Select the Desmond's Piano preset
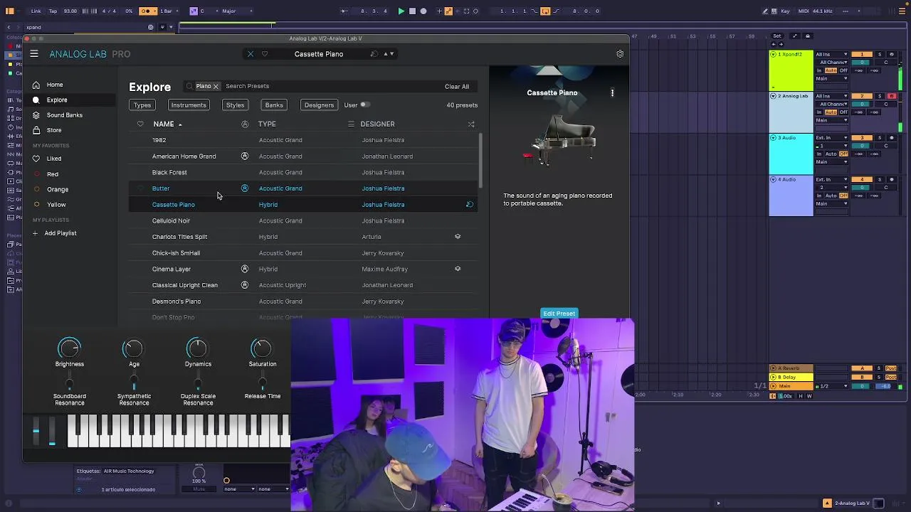Image resolution: width=911 pixels, height=512 pixels. pos(304,302)
